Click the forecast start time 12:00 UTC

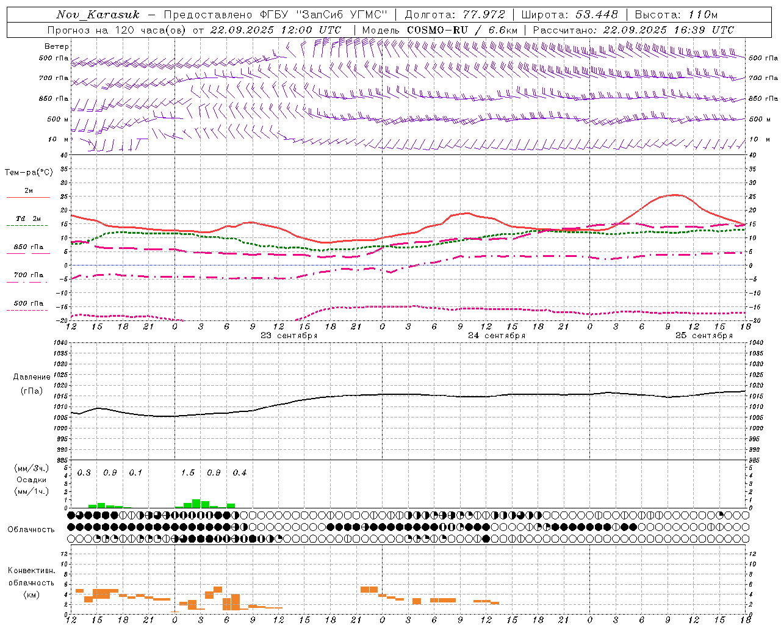(x=311, y=30)
